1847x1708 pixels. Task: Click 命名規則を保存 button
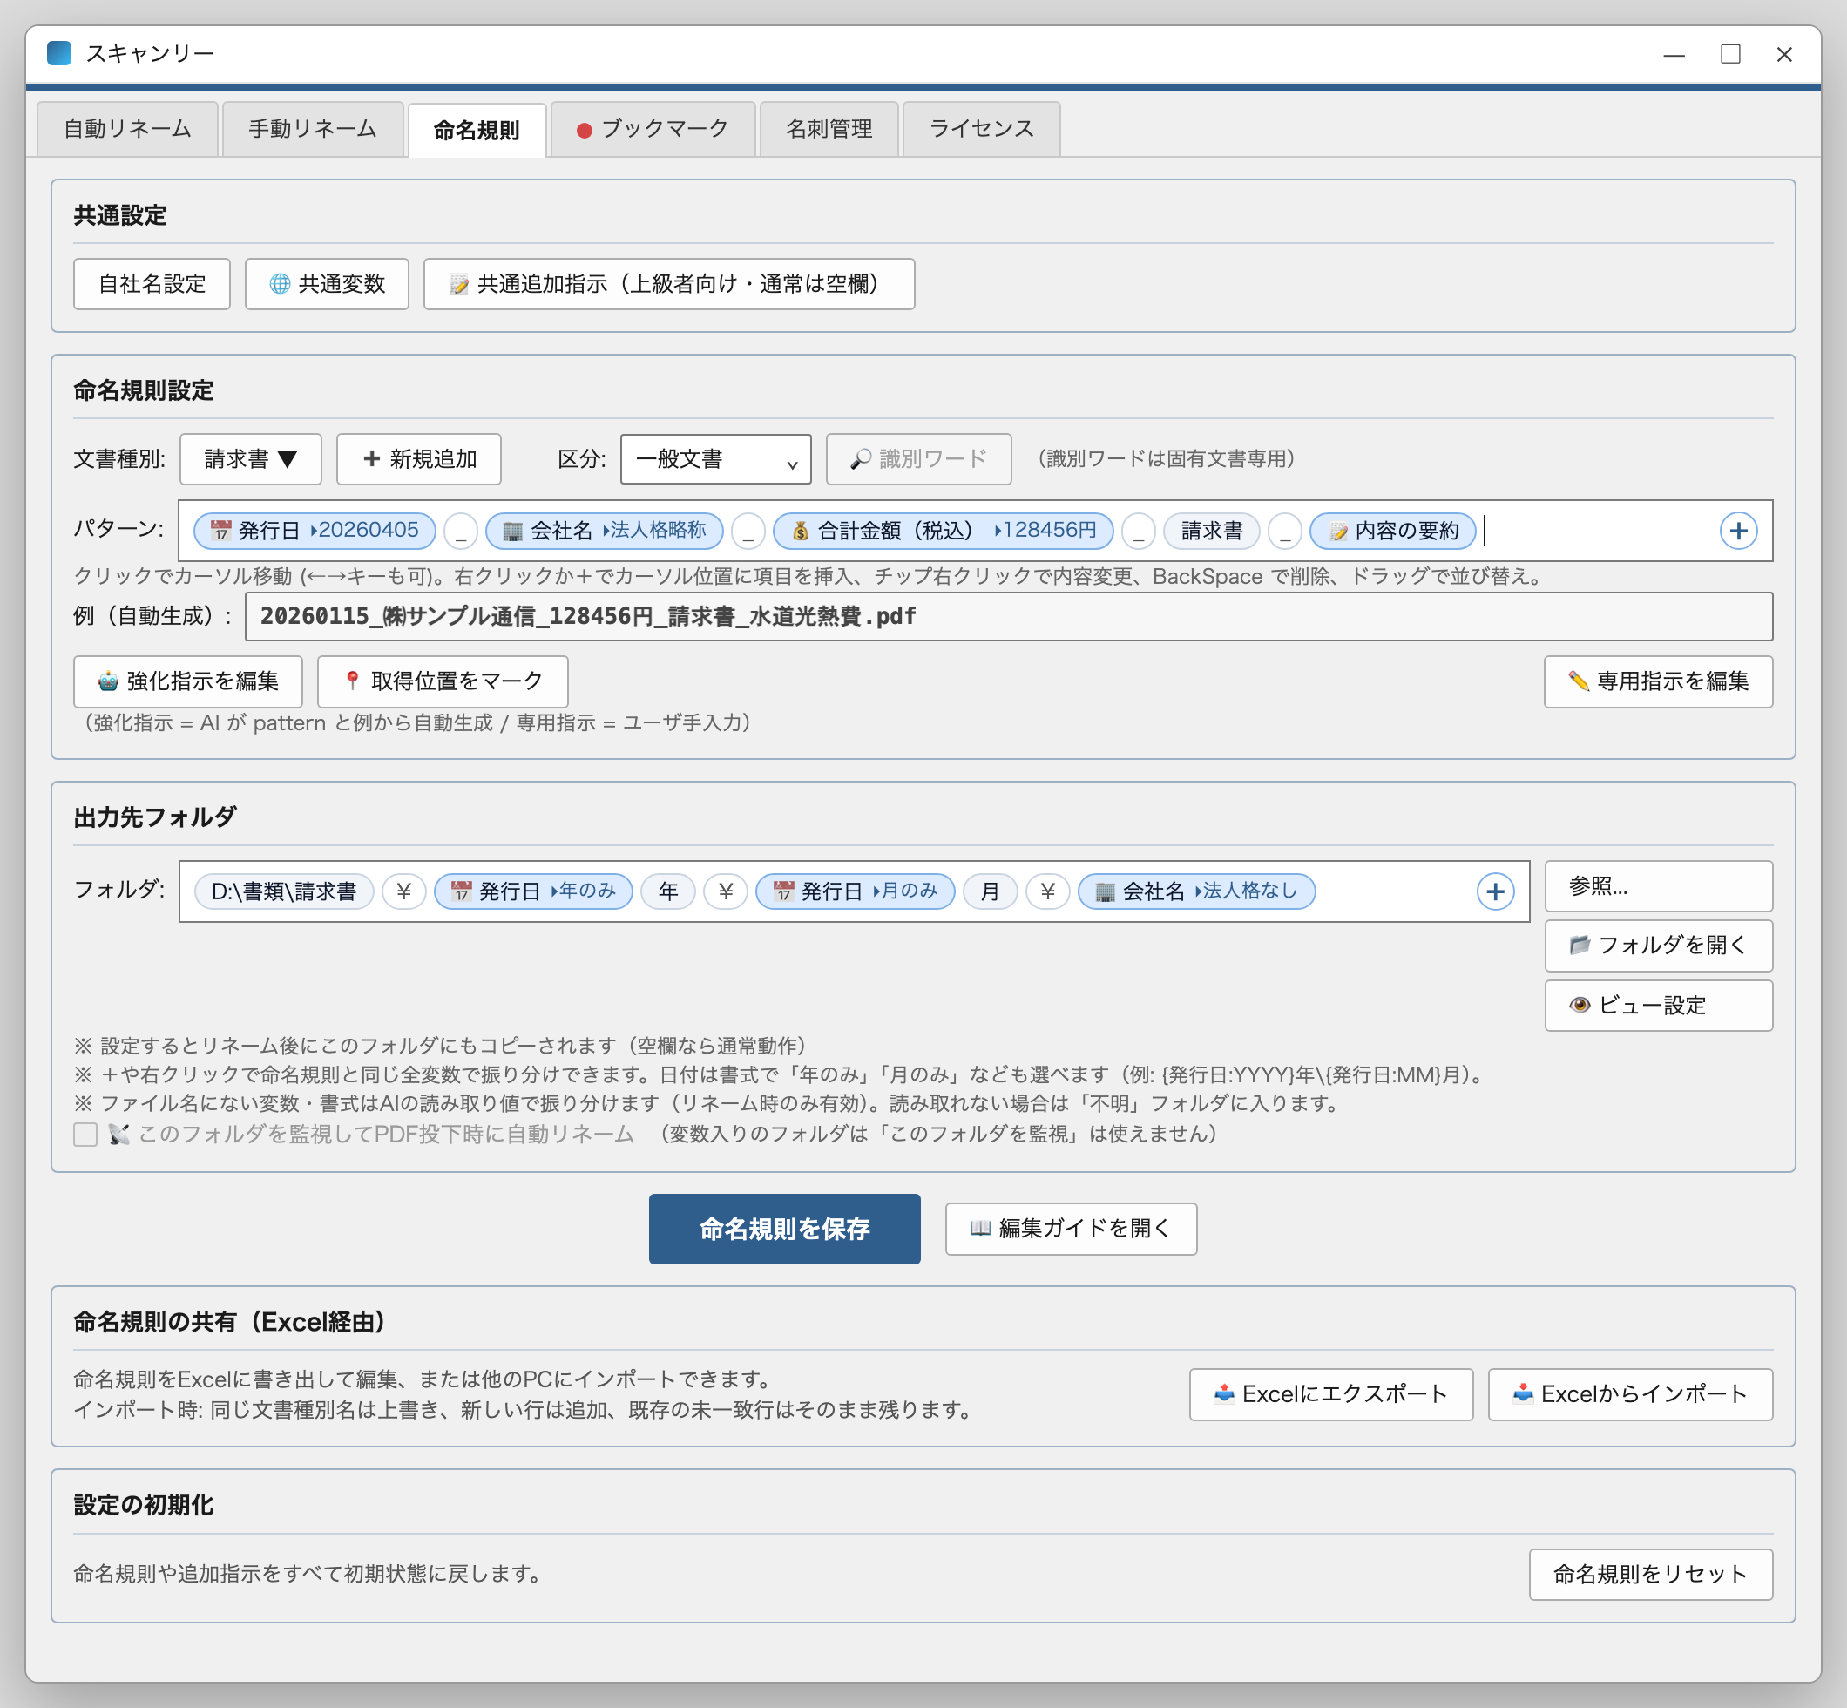coord(784,1230)
